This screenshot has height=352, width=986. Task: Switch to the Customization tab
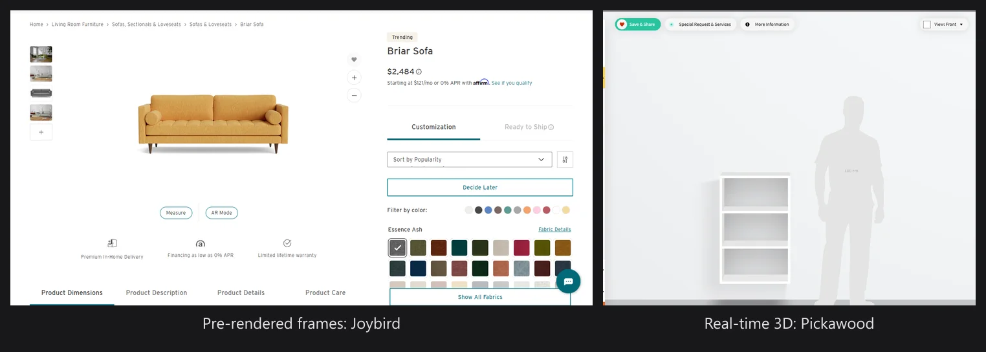click(x=433, y=127)
